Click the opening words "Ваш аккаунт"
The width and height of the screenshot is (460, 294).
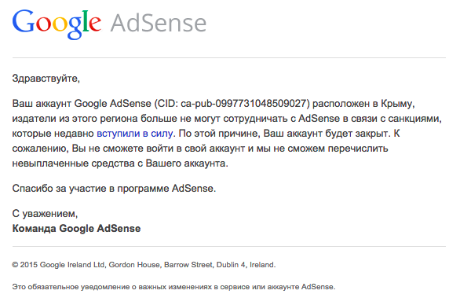(x=42, y=104)
